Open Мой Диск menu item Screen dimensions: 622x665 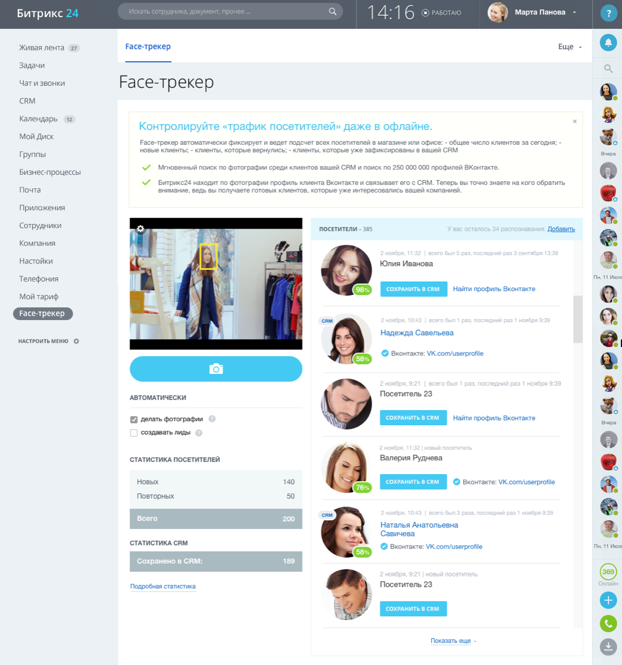pos(36,136)
